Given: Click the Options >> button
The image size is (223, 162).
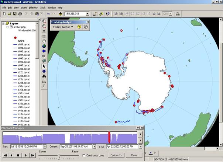Looking at the screenshot, I should tap(116, 155).
